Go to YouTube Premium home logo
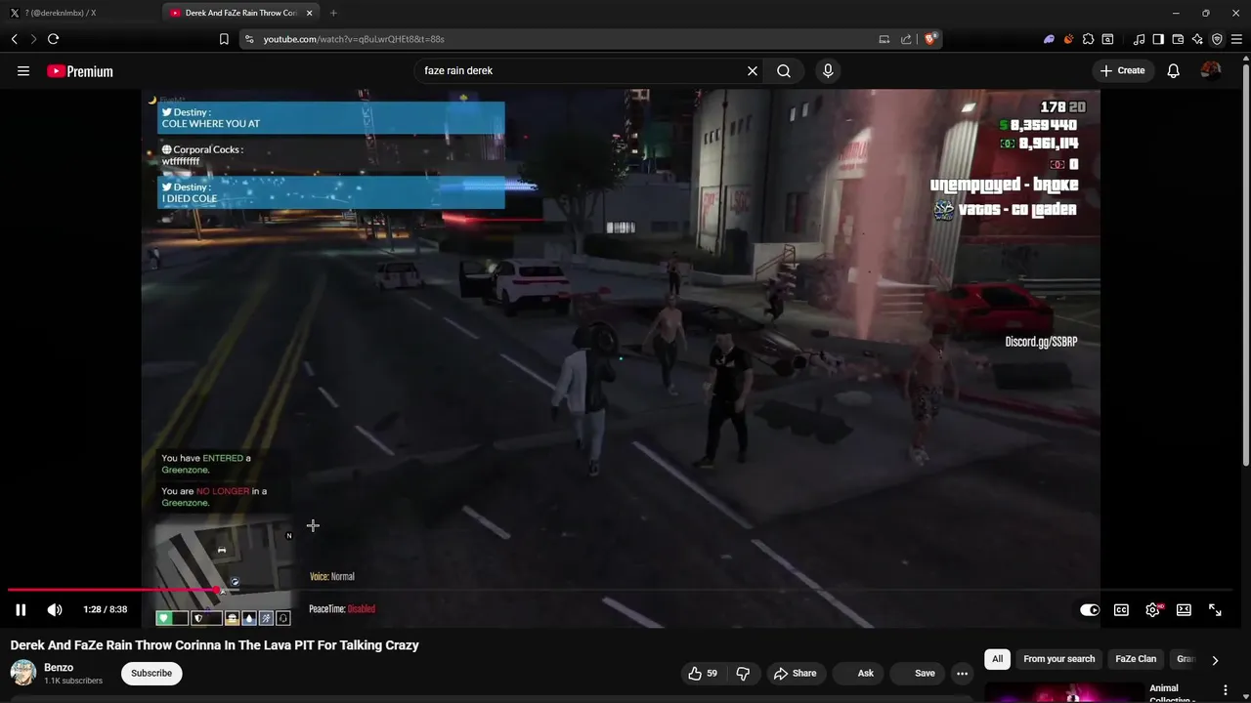The width and height of the screenshot is (1251, 703). tap(80, 71)
